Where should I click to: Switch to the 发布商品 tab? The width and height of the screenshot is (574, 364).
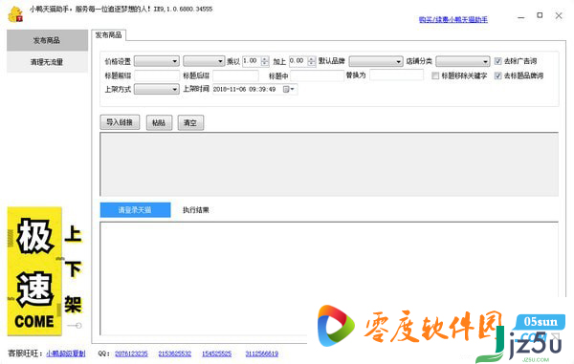pos(109,35)
